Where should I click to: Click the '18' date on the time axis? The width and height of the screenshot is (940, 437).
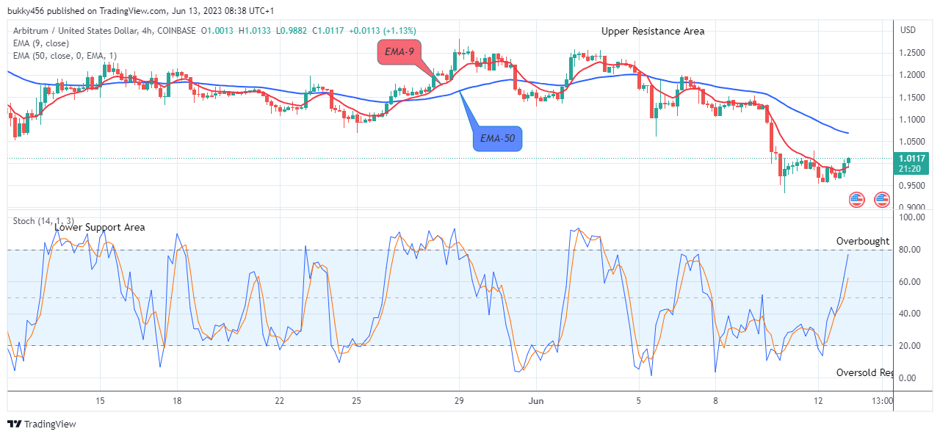click(177, 401)
